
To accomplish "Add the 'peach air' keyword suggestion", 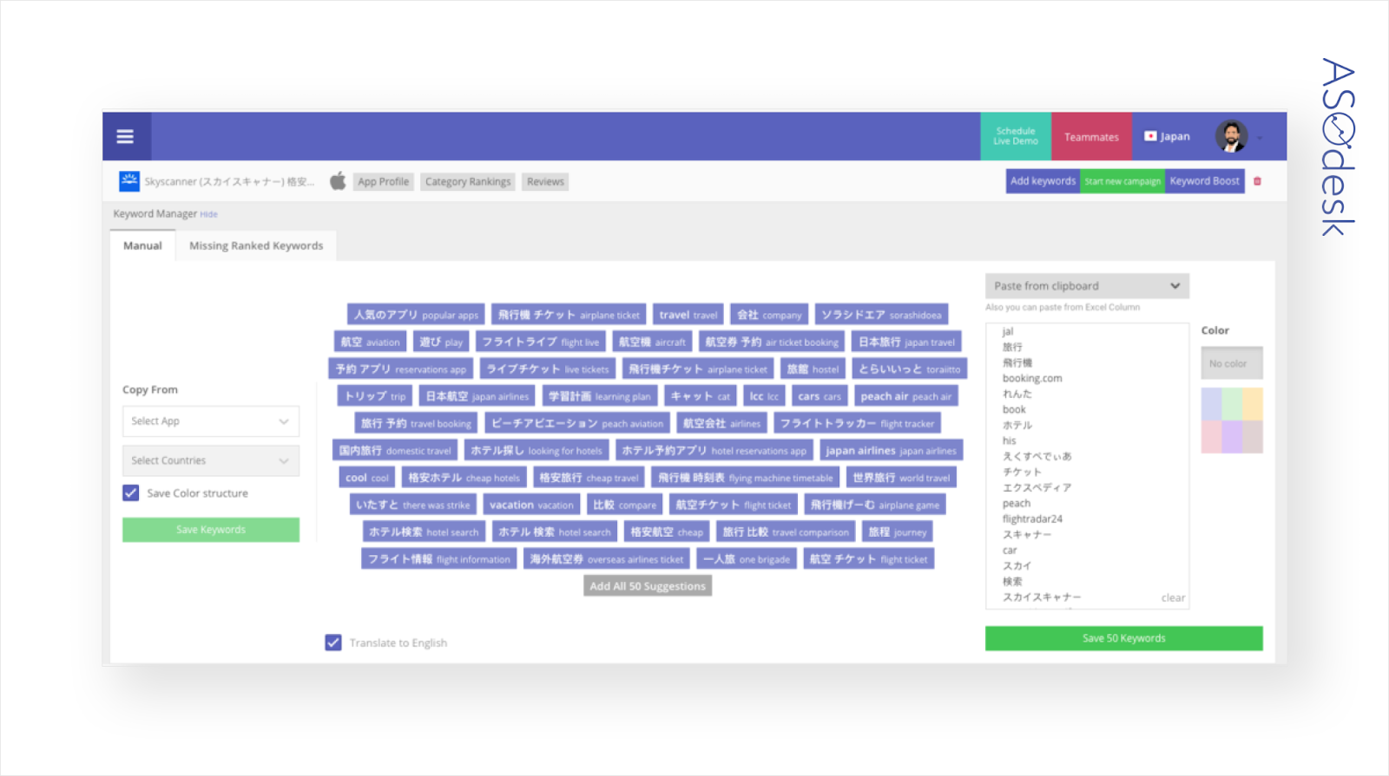I will (905, 396).
